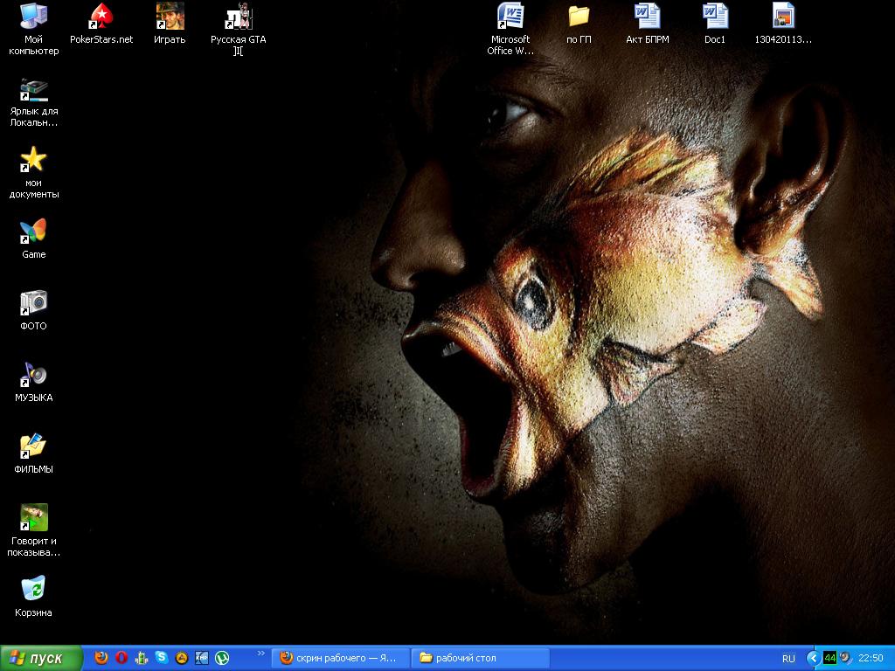The width and height of the screenshot is (895, 671).
Task: Launch Opera from the quick launch bar
Action: [121, 658]
